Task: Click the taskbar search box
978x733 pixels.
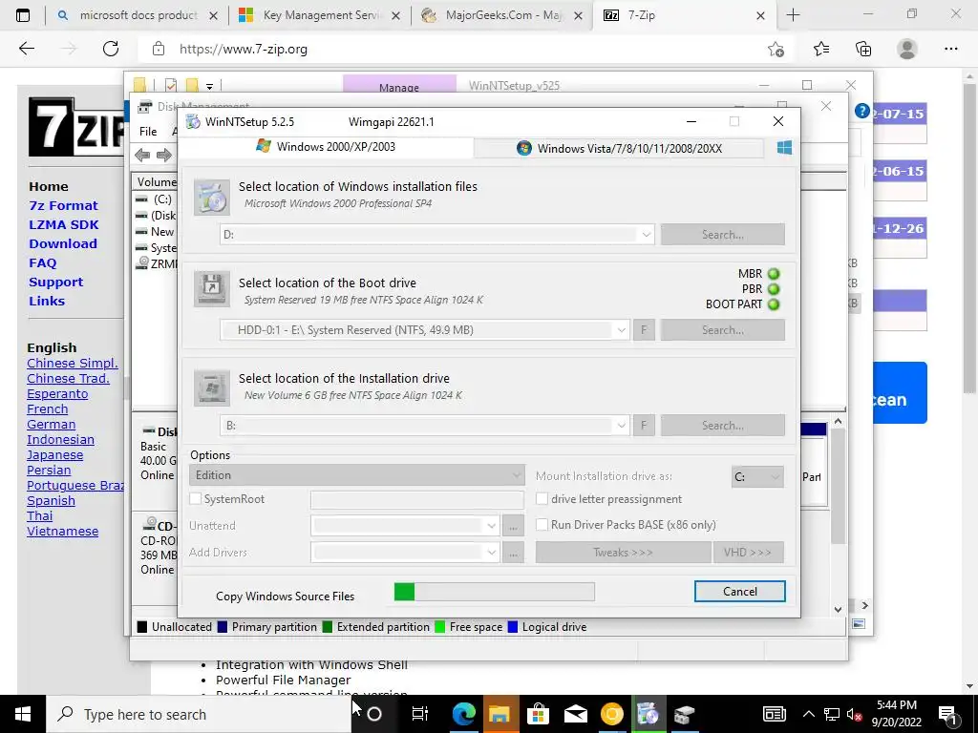Action: coord(199,714)
